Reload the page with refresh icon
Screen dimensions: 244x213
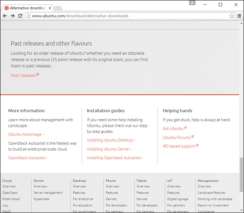(20, 16)
